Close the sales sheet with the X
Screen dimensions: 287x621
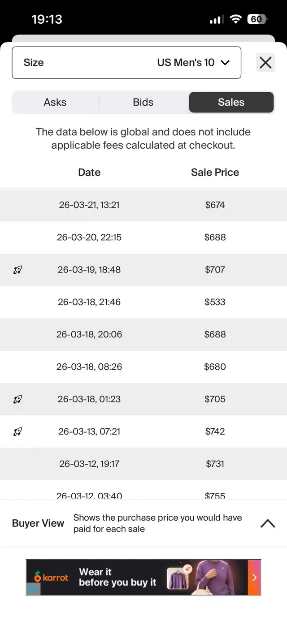click(x=265, y=63)
